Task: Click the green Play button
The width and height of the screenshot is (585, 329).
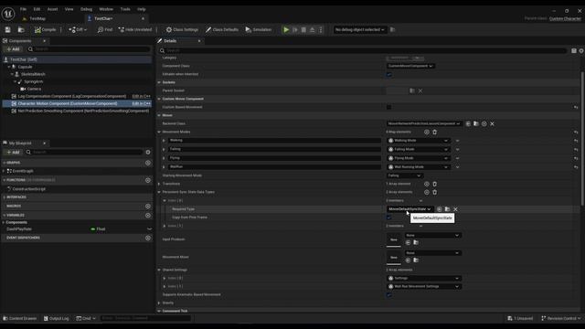Action: pos(286,29)
